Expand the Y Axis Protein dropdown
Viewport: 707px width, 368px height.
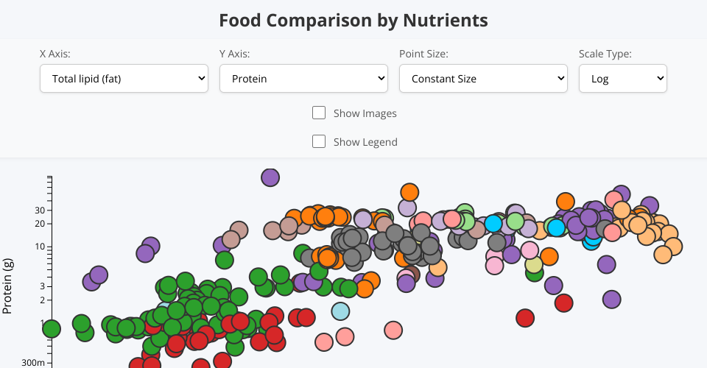point(303,79)
